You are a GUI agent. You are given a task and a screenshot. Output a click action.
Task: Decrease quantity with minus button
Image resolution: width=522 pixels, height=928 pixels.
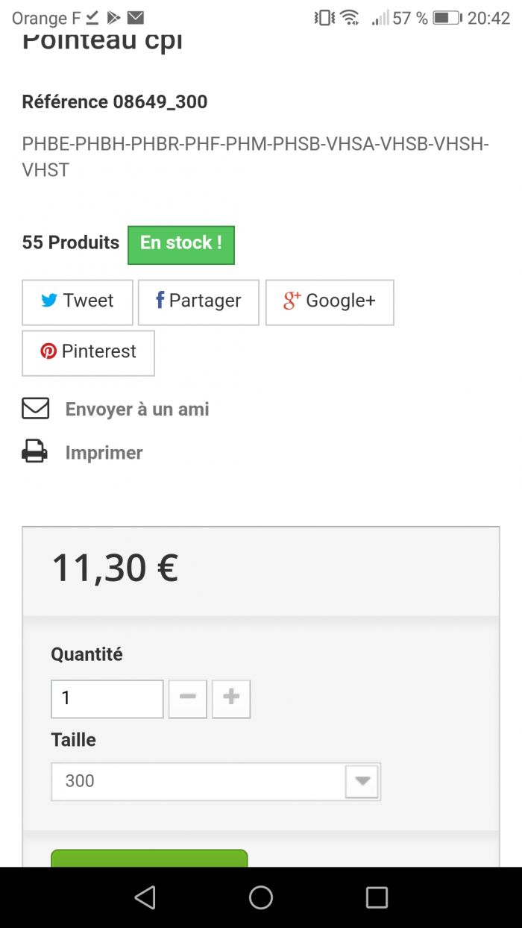pyautogui.click(x=188, y=698)
